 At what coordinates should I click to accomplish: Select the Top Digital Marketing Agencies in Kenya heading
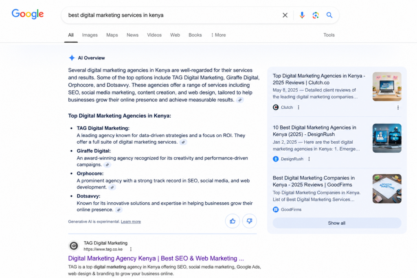click(x=119, y=116)
